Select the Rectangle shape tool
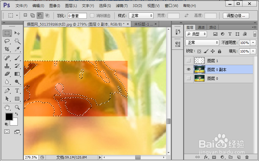 click(x=17, y=99)
